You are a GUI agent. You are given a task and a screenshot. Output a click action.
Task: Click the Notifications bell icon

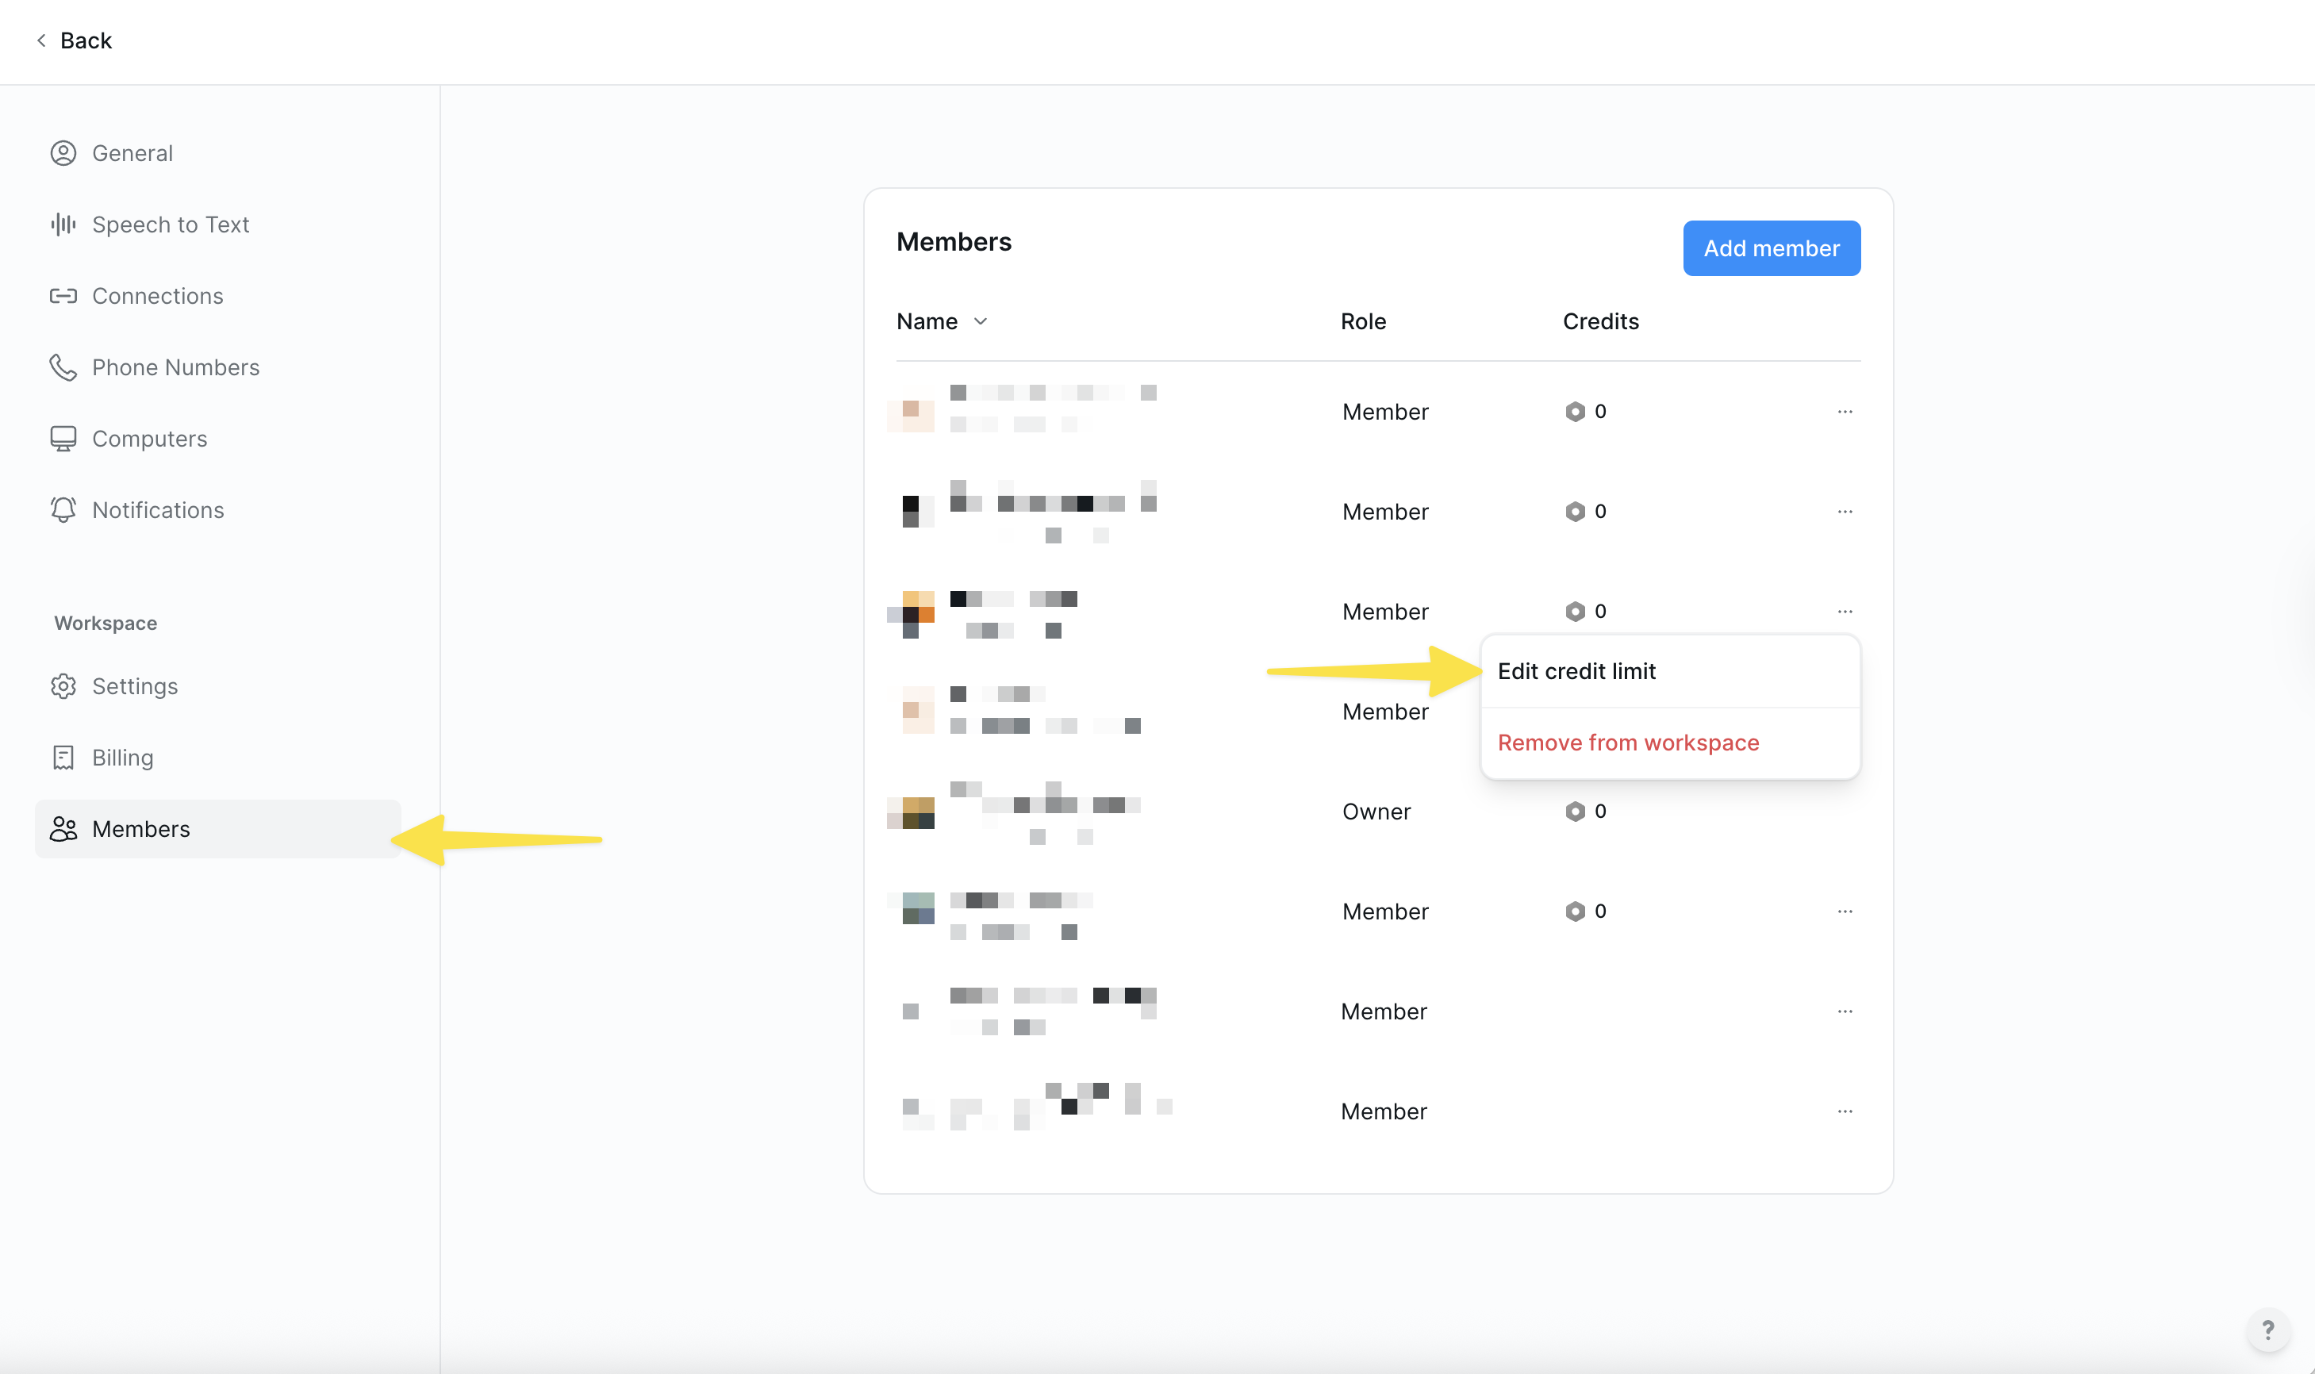[63, 509]
